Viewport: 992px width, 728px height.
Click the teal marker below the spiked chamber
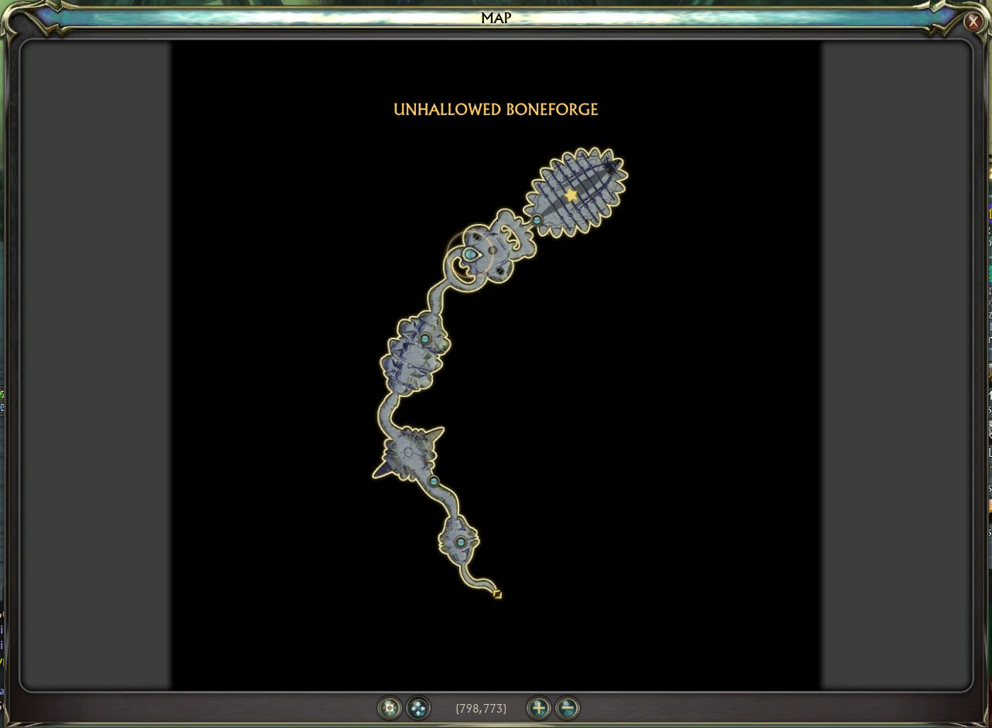(x=434, y=481)
